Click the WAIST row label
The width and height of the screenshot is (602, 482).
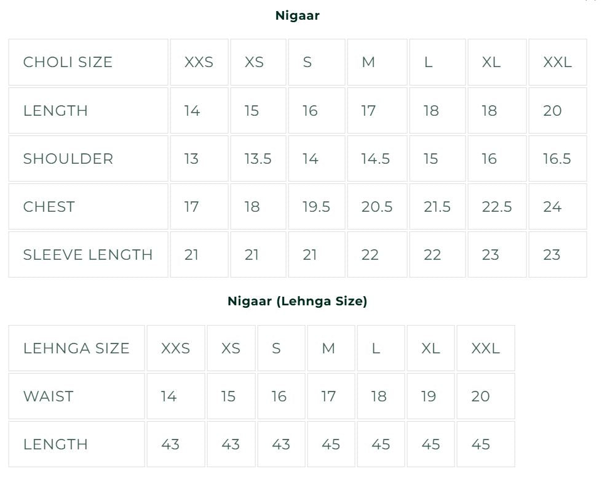tap(49, 396)
